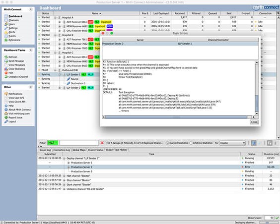The height and width of the screenshot is (224, 280).
Task: Click the Send Message task link
Action: pyautogui.click(x=16, y=61)
